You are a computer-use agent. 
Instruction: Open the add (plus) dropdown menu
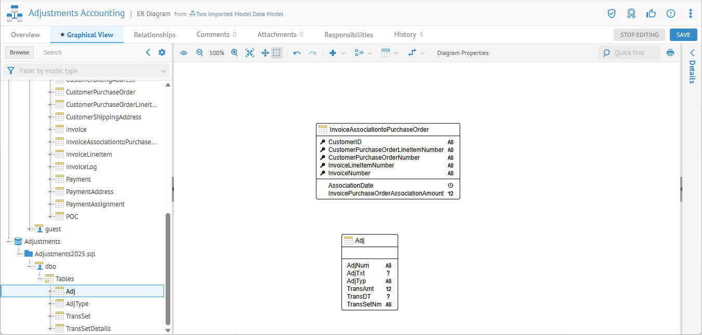(x=337, y=53)
